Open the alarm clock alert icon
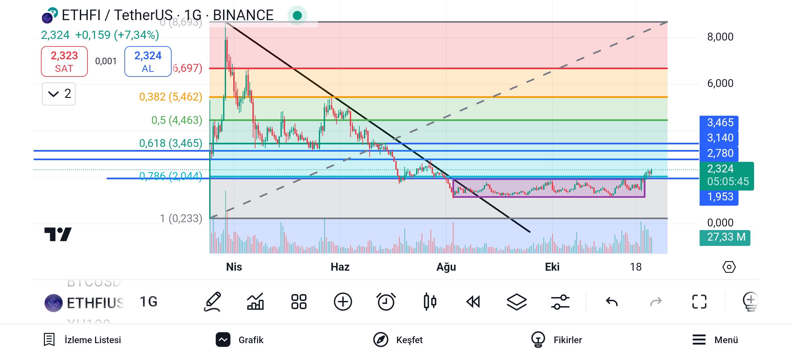Screen dimensions: 792x356 click(386, 302)
